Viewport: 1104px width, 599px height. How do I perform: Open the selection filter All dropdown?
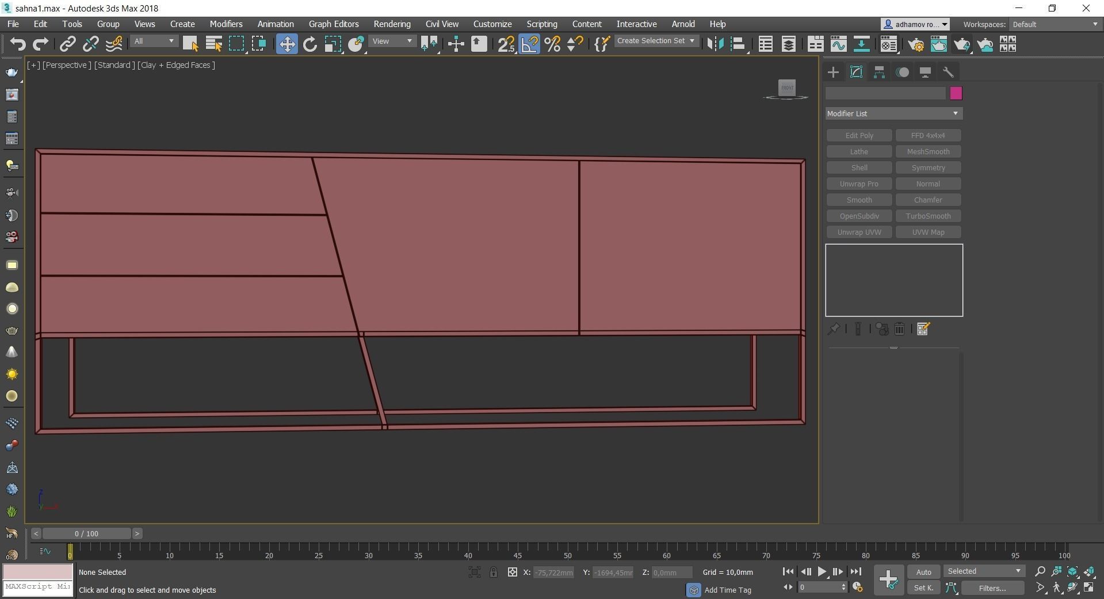coord(154,41)
